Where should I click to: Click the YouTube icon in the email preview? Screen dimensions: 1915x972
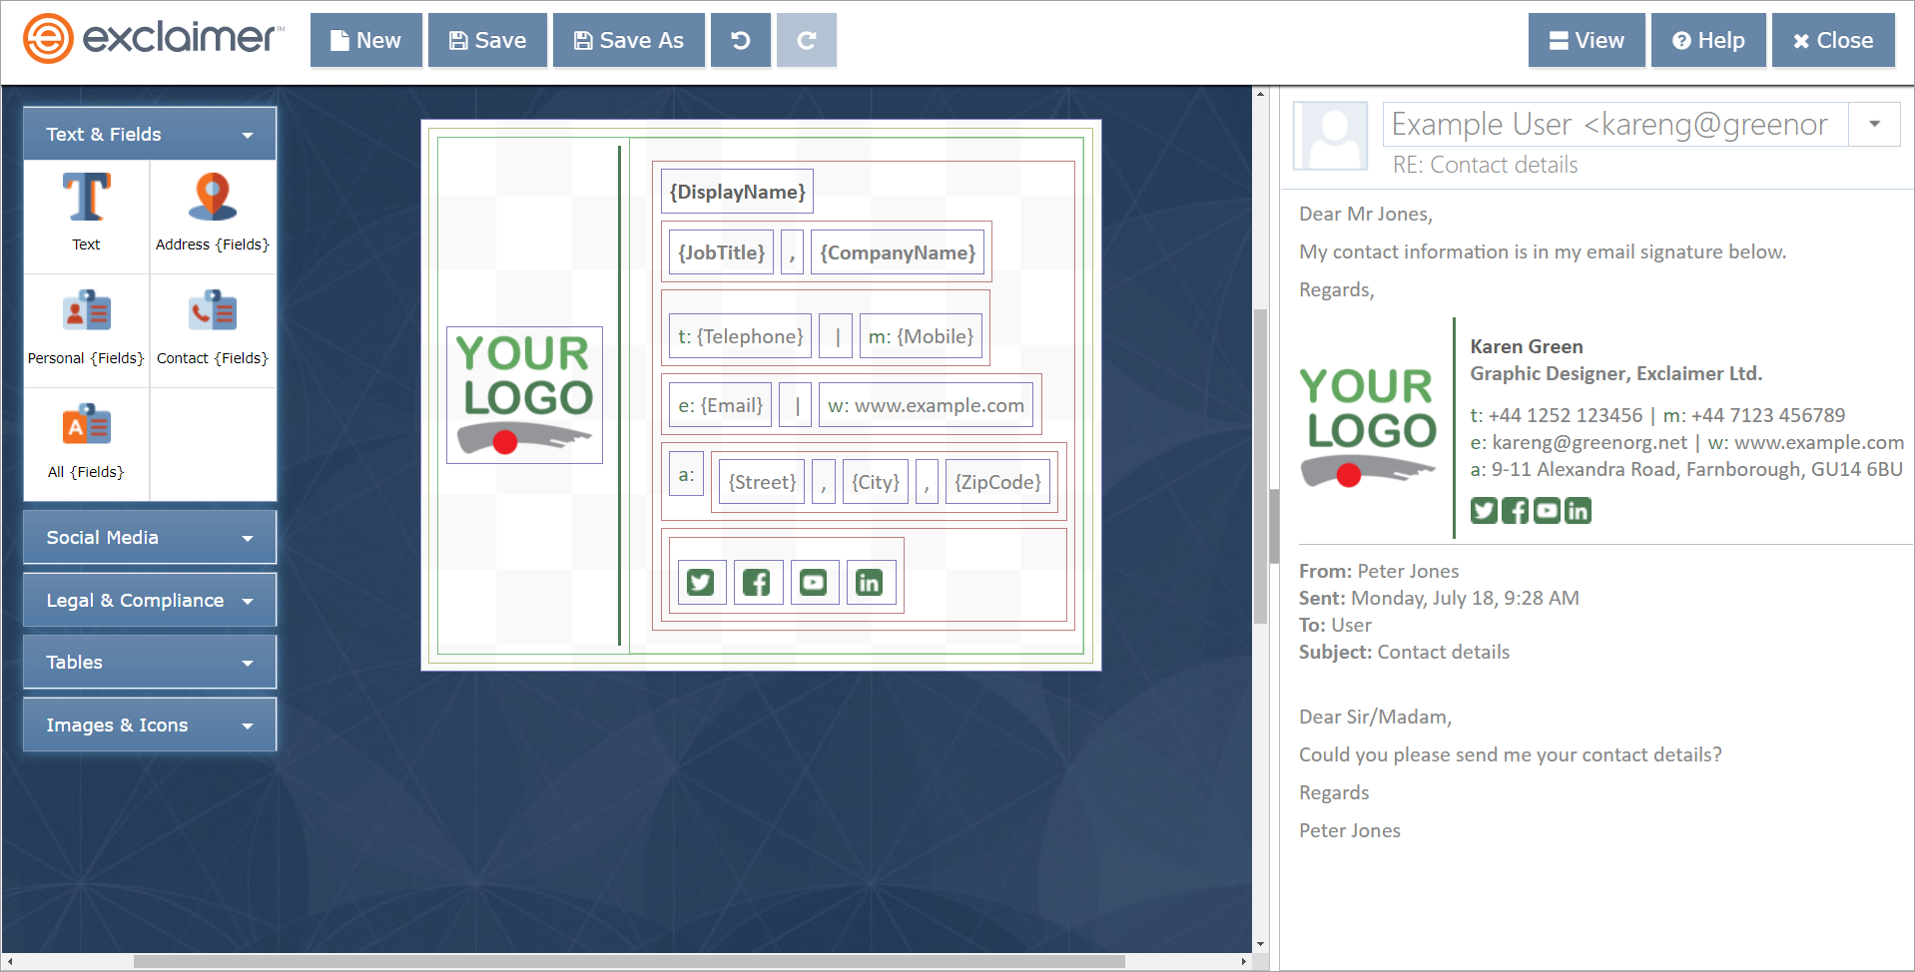coord(1547,511)
